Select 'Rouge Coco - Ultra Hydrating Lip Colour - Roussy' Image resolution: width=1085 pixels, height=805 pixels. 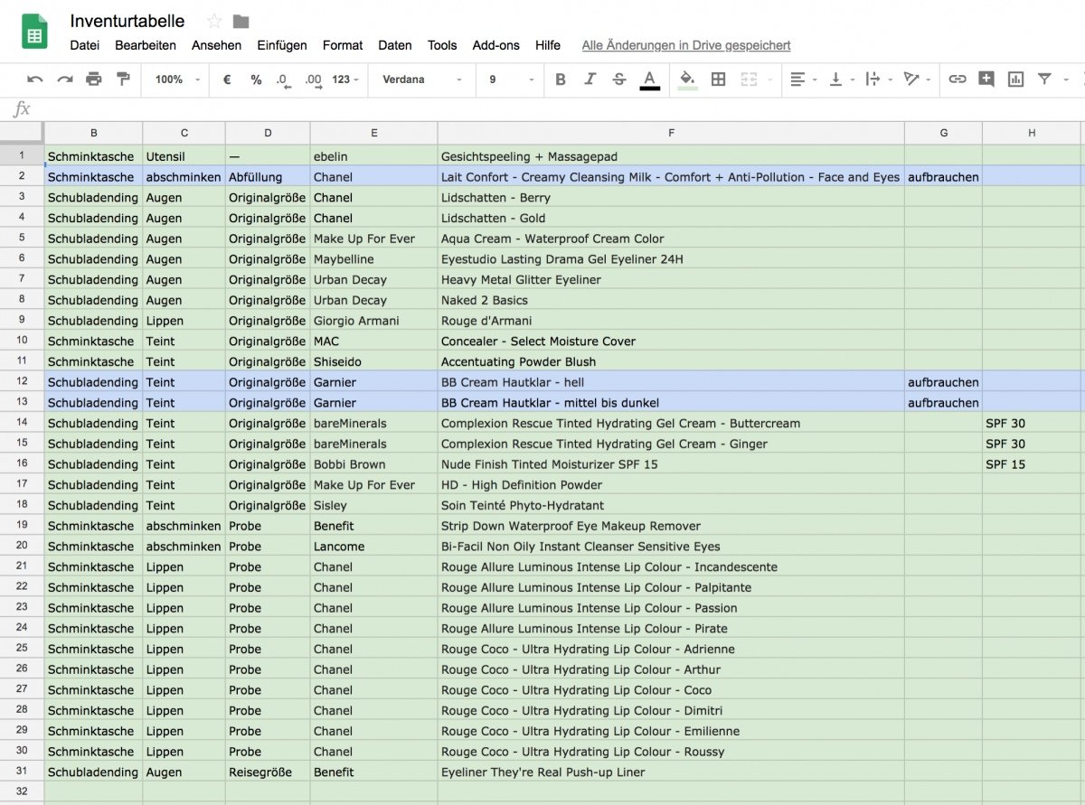point(671,752)
